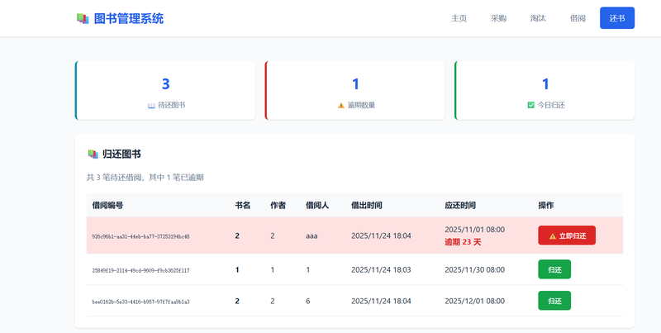Screen dimensions: 661x333
Task: Click the 图书管理系统 title link
Action: [129, 18]
